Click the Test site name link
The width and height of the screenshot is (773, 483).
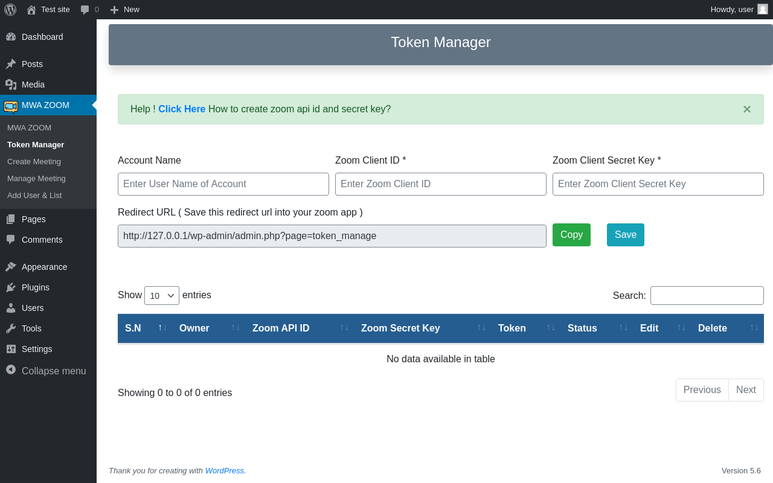point(56,9)
